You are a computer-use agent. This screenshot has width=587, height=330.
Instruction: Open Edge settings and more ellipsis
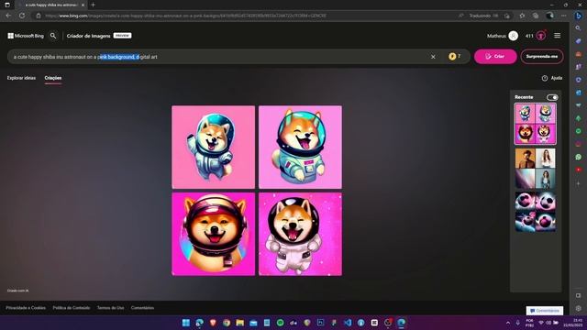pos(564,16)
